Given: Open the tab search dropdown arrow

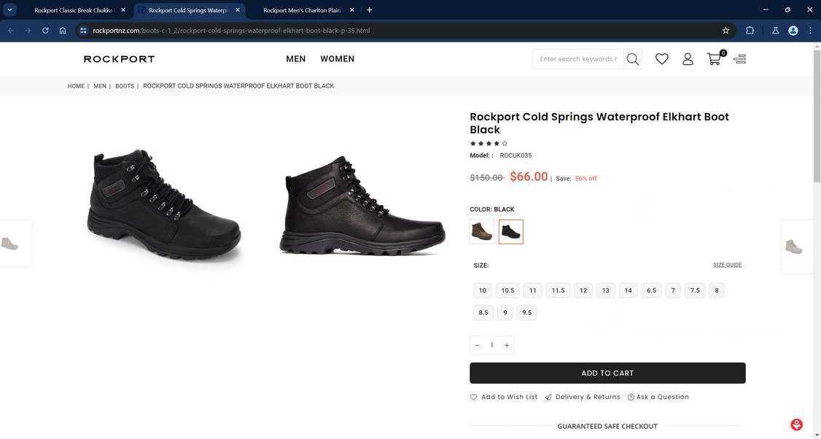Looking at the screenshot, I should click(x=10, y=10).
